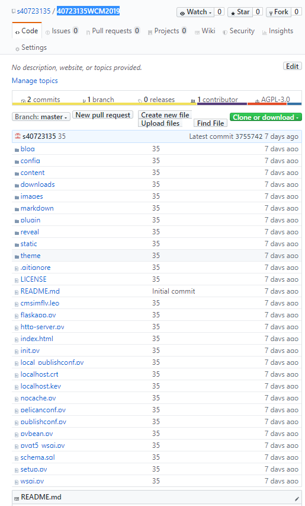This screenshot has height=506, width=305.
Task: Click the pencil edit icon beside README.md
Action: [297, 499]
